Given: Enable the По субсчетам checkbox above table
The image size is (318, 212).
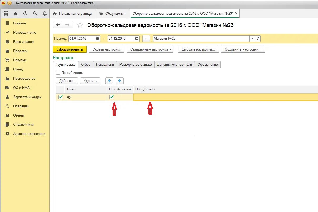Looking at the screenshot, I should tap(58, 73).
